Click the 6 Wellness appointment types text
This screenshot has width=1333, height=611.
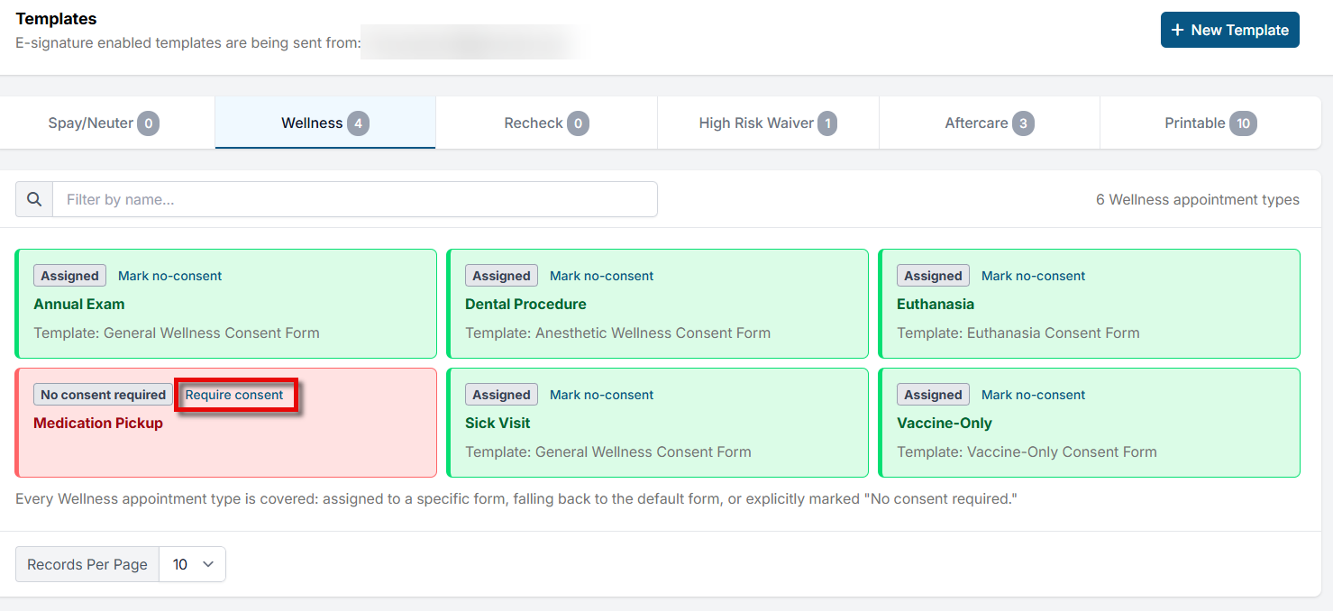pyautogui.click(x=1198, y=199)
